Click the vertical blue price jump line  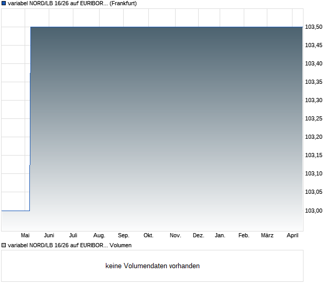30,120
